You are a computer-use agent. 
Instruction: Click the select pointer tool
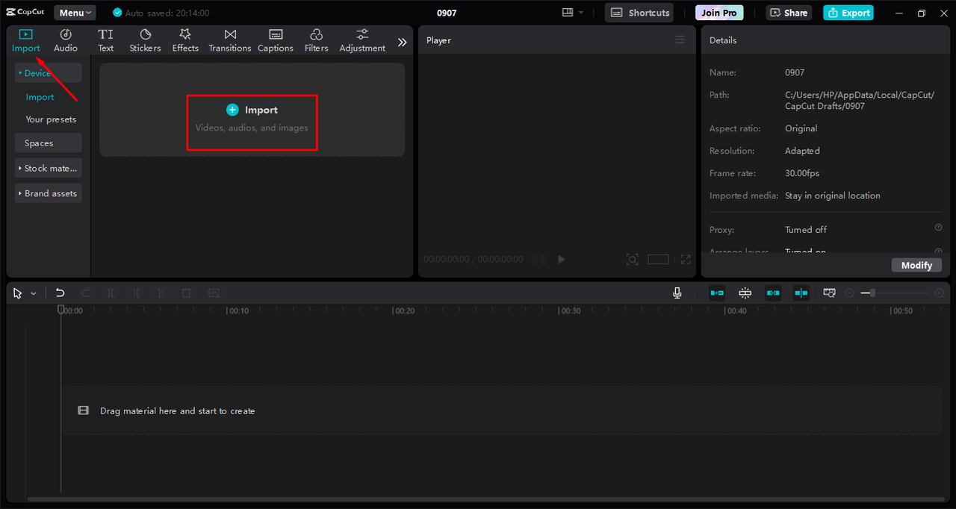click(x=18, y=293)
